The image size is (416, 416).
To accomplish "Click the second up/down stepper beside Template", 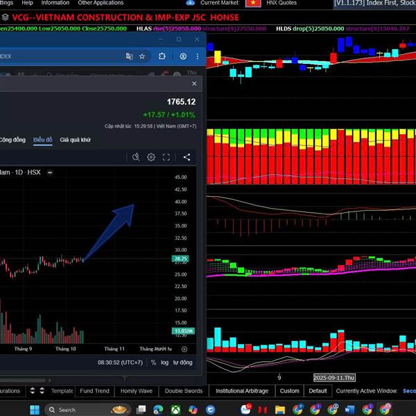I will [x=42, y=390].
